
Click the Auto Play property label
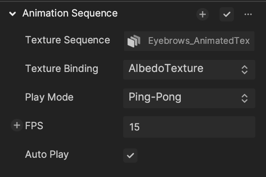coord(47,155)
